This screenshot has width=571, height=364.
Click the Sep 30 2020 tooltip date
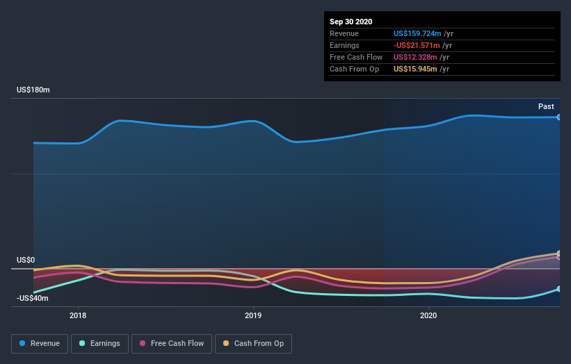351,22
